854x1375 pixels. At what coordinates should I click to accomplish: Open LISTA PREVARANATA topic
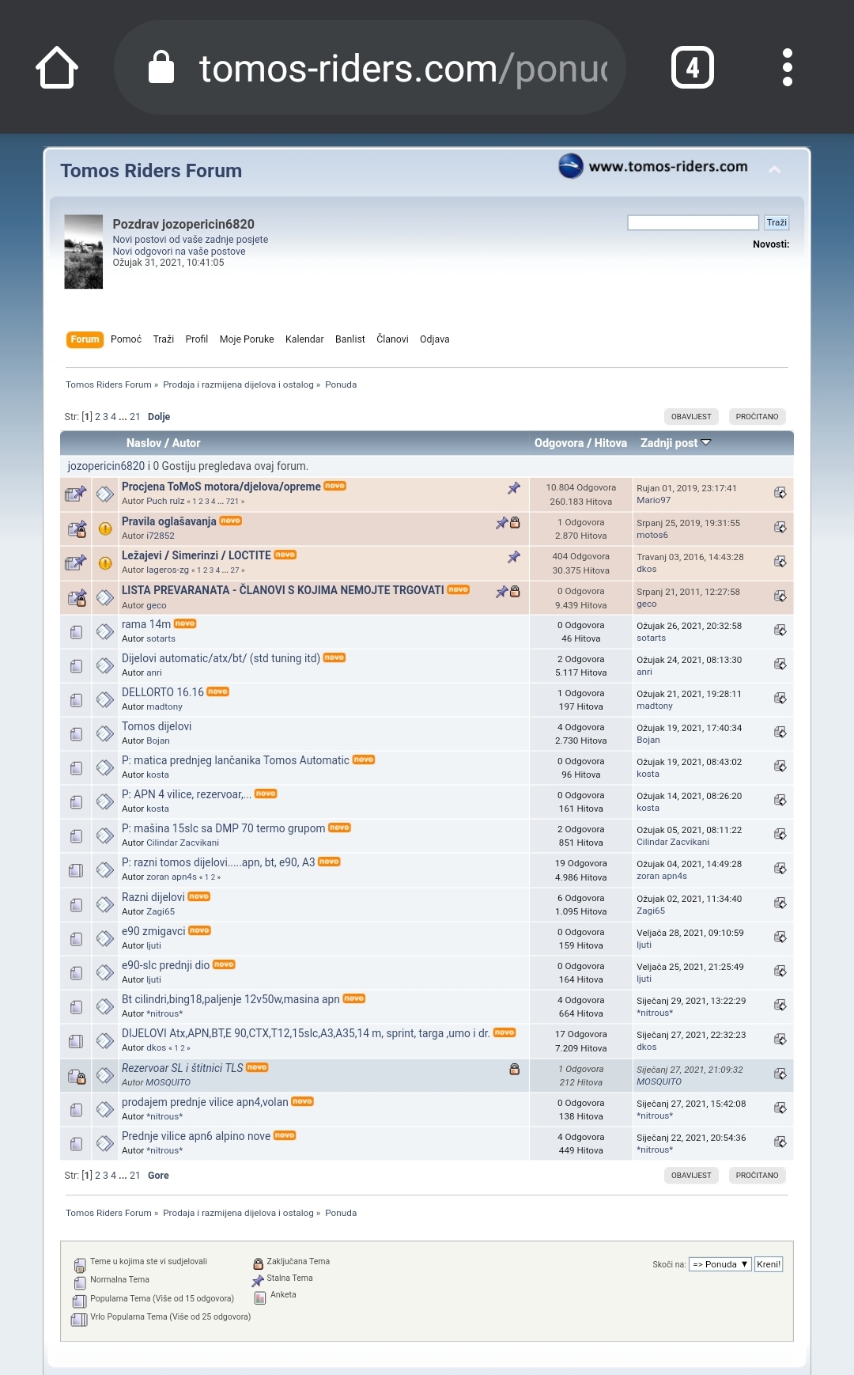tap(283, 590)
